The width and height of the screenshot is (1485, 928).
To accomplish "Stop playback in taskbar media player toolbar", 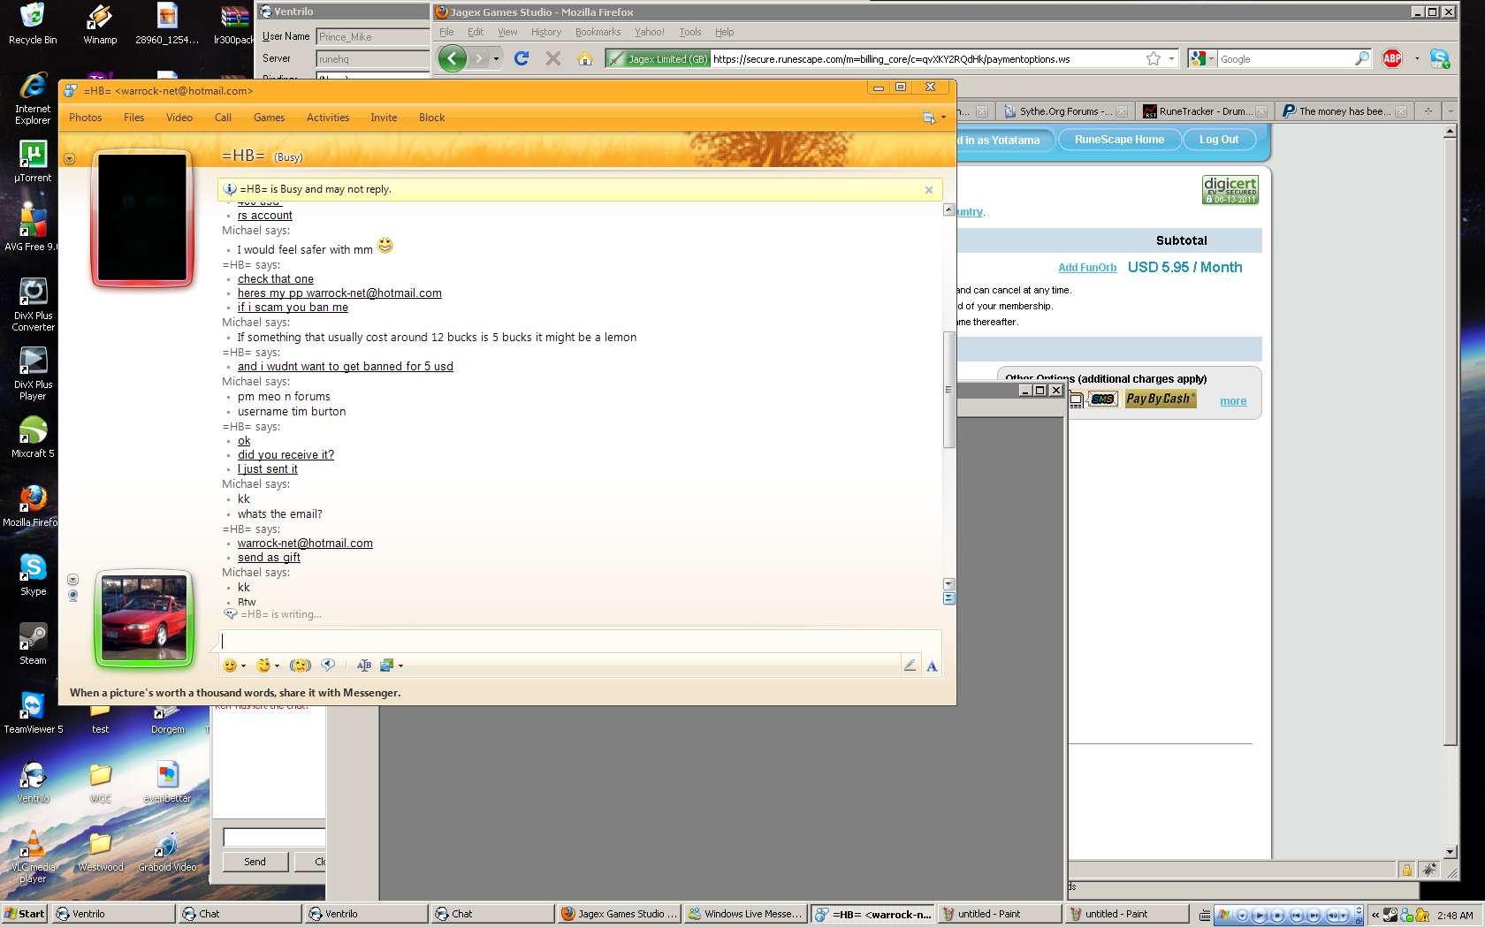I will pyautogui.click(x=1277, y=916).
